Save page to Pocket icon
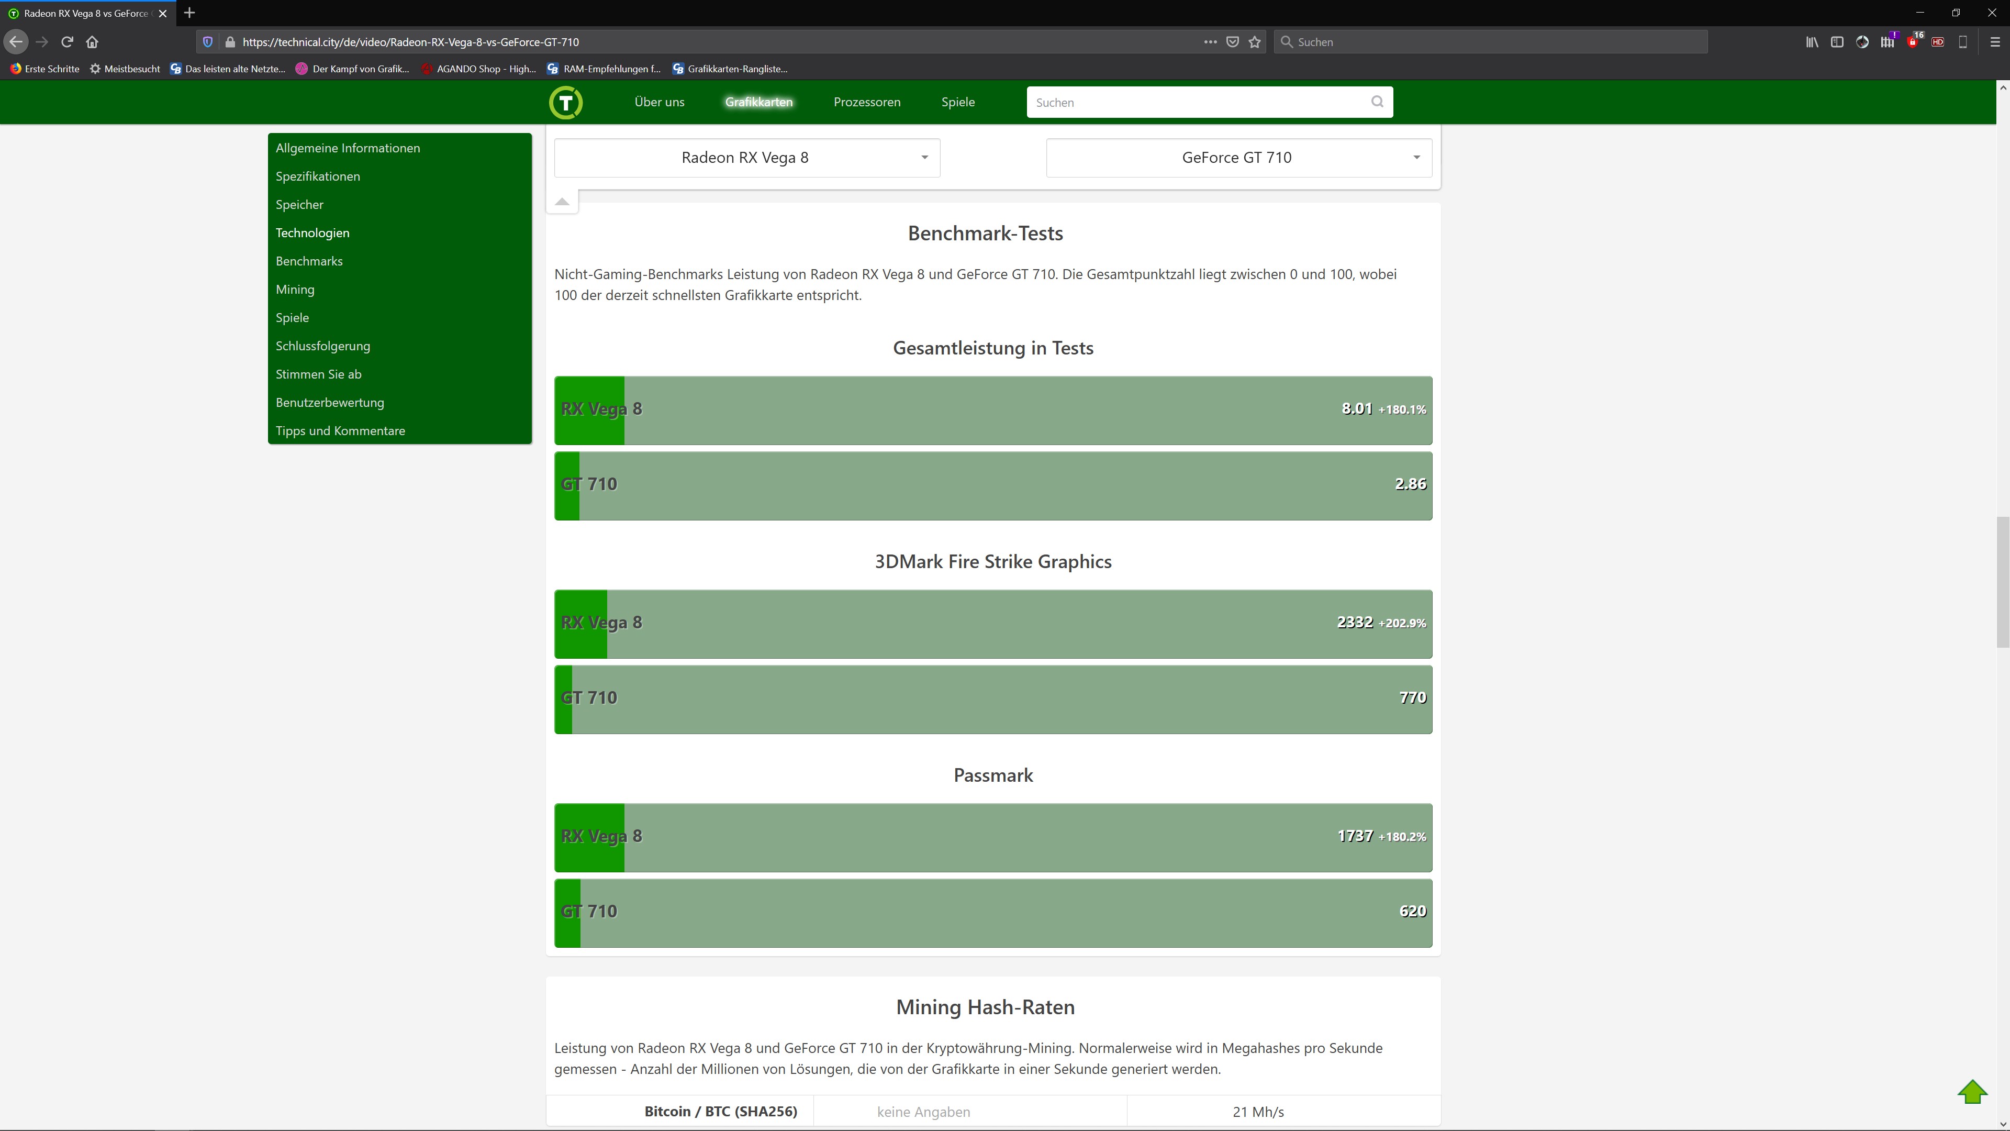The image size is (2010, 1131). pyautogui.click(x=1233, y=42)
